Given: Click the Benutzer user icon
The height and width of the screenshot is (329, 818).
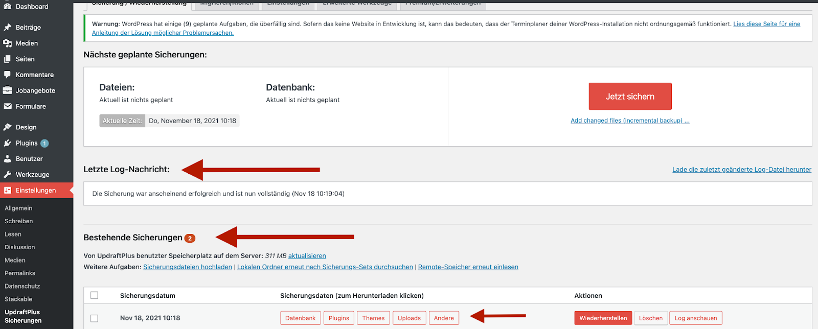Looking at the screenshot, I should pos(8,159).
